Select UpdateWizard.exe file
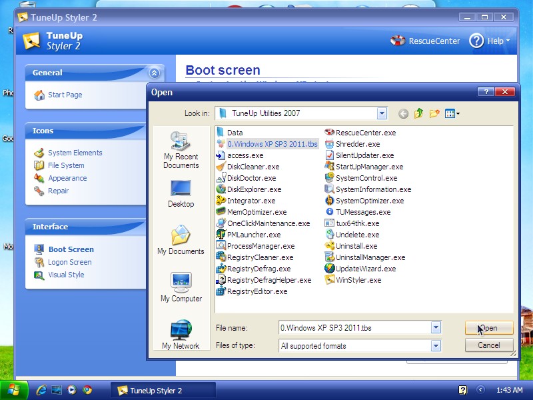 (x=360, y=269)
